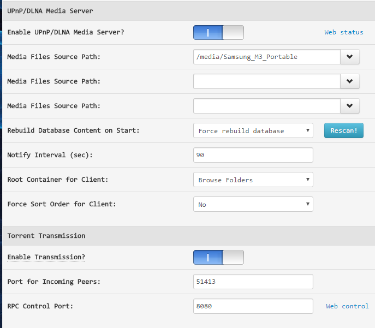The image size is (375, 328).
Task: Click Port for Incoming Peers field 51413
Action: tap(253, 282)
